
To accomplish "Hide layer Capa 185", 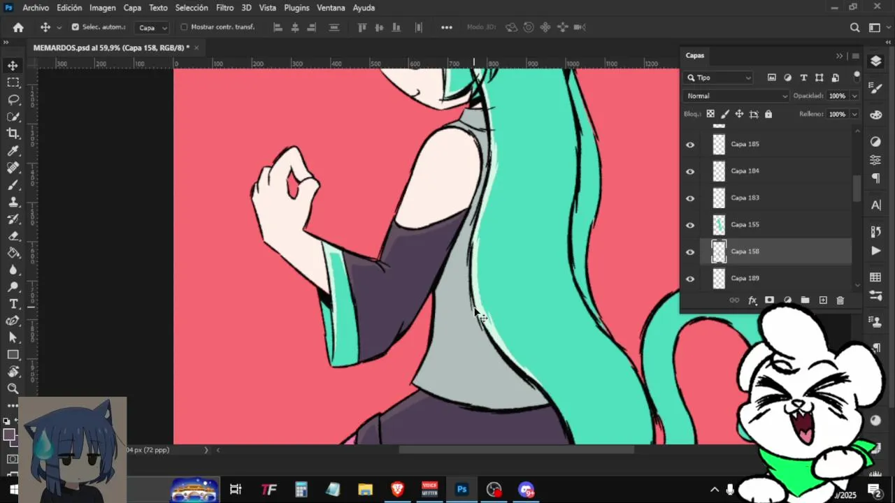I will pos(690,145).
